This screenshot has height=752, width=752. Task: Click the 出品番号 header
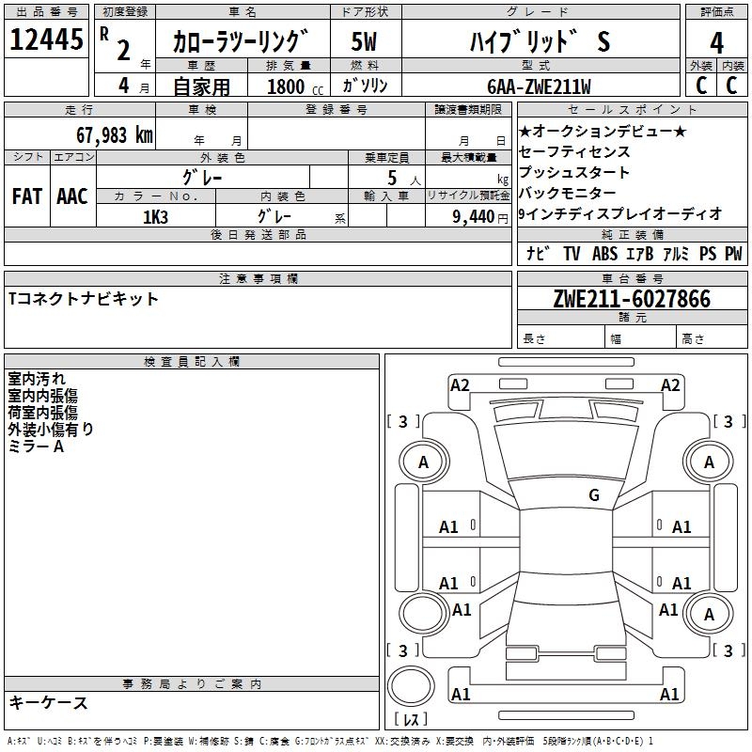pos(46,12)
